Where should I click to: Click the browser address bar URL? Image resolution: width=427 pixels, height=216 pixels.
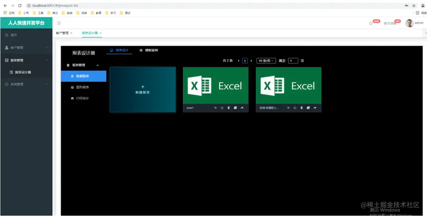pos(55,5)
